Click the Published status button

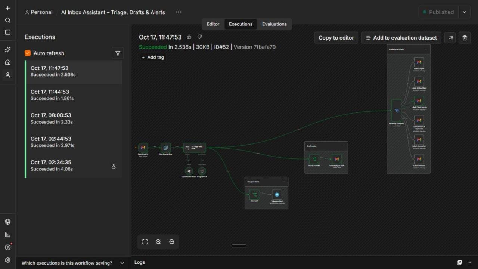439,12
